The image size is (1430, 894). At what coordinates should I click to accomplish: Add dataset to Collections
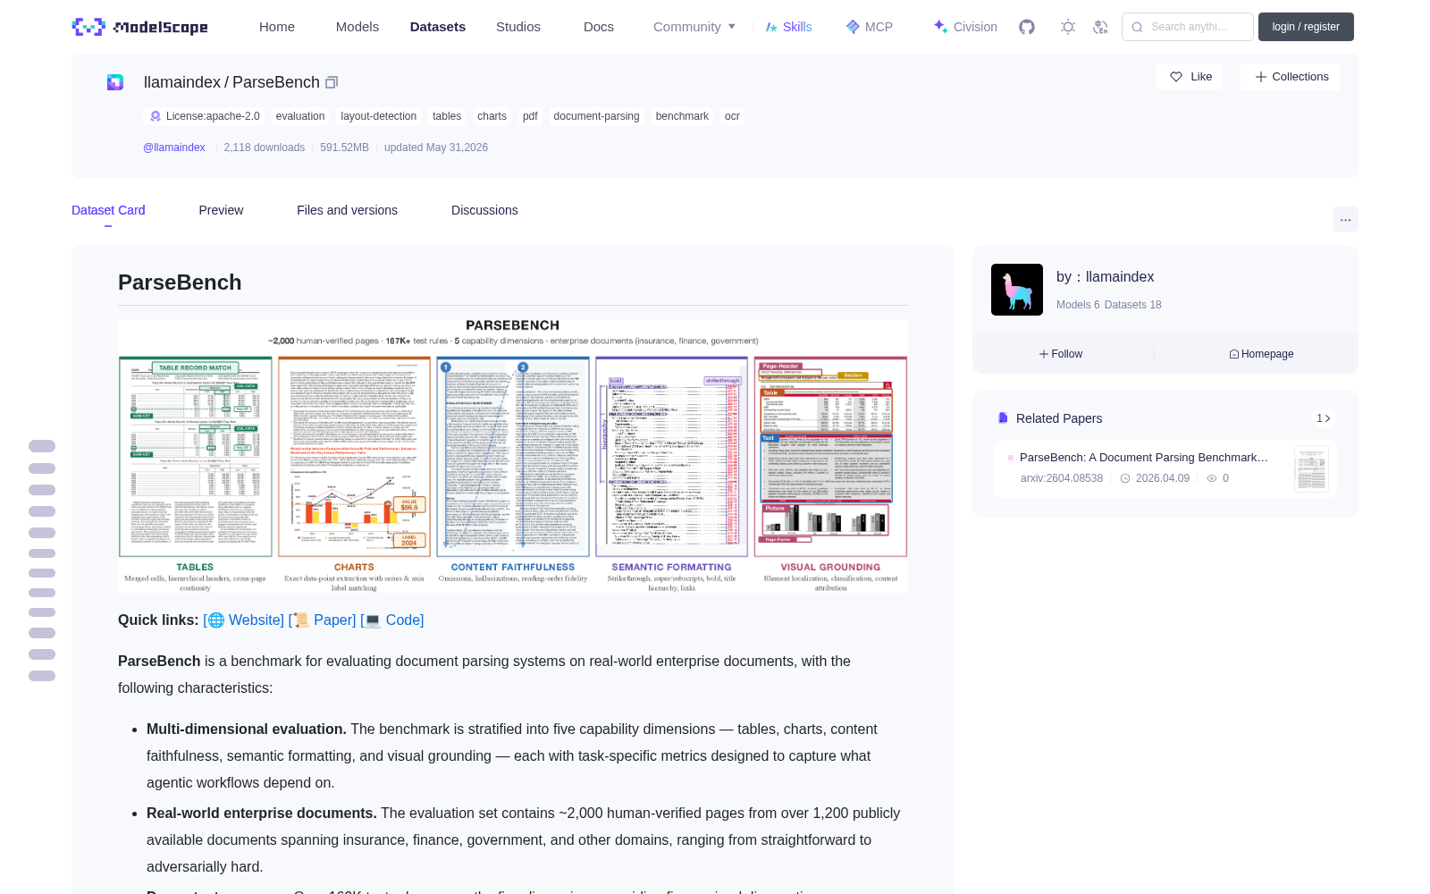(x=1291, y=77)
